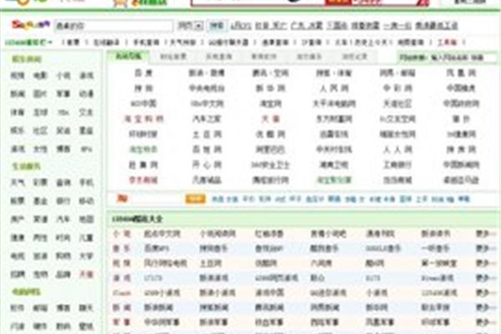This screenshot has width=501, height=334.
Task: Open the red 天猫 link in the left sidebar
Action: tap(86, 274)
